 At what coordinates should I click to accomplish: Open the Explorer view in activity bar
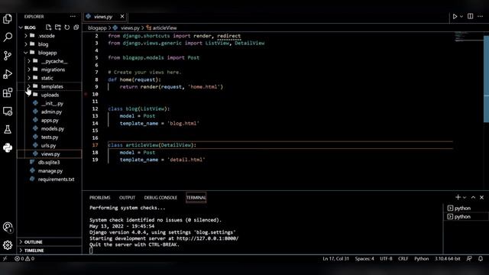[8, 18]
